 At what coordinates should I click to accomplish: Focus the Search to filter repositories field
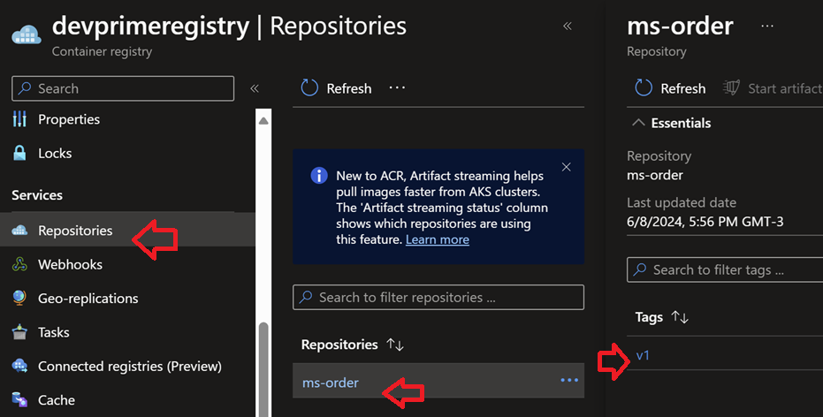(x=438, y=298)
